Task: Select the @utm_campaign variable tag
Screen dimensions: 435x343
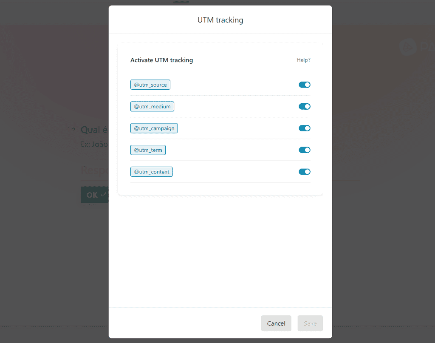Action: [x=154, y=128]
